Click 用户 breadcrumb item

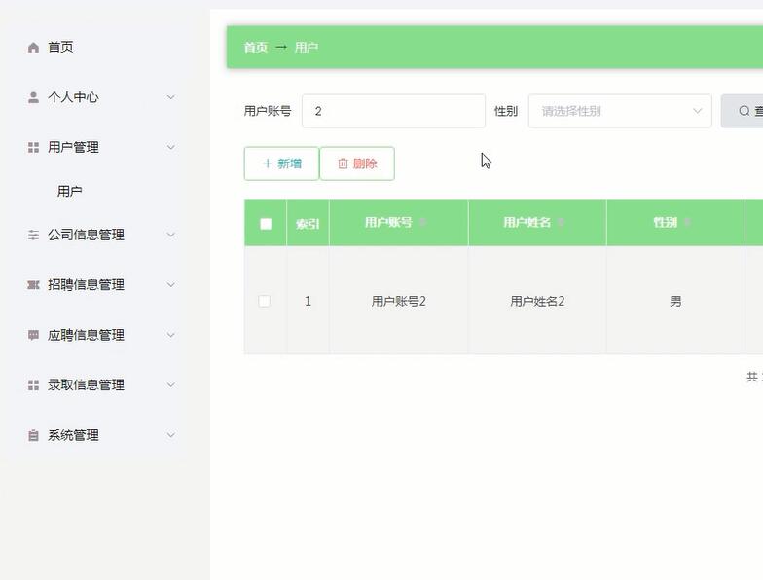(307, 47)
